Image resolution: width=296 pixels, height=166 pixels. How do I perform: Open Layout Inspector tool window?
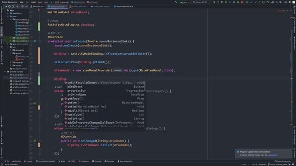[283, 161]
